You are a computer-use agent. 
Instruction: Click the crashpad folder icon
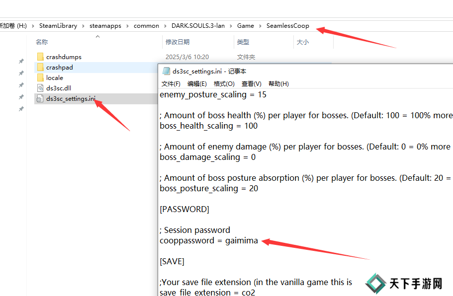pyautogui.click(x=40, y=68)
